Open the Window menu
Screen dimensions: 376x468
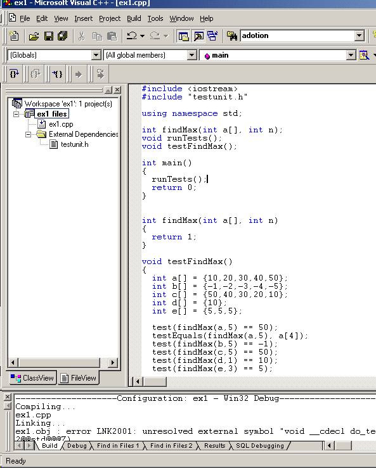coord(181,18)
